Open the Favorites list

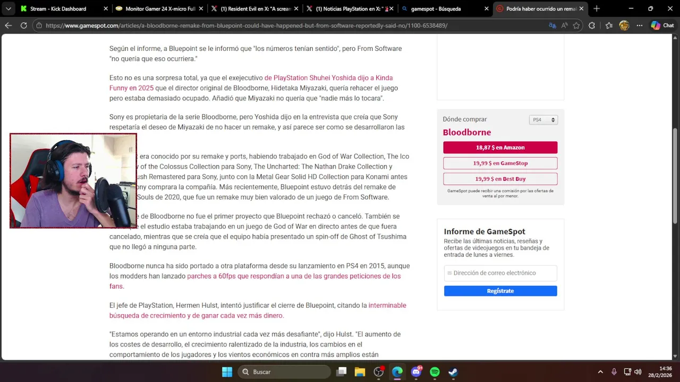point(609,25)
